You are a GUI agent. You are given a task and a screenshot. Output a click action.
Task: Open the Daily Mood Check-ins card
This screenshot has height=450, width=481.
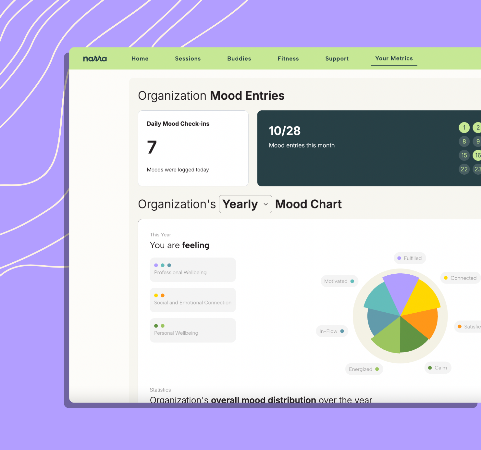[193, 148]
